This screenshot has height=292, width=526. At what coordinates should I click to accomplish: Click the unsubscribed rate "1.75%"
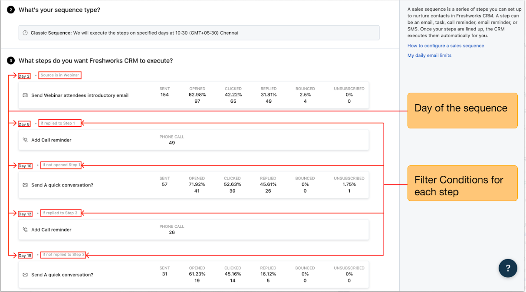point(349,184)
